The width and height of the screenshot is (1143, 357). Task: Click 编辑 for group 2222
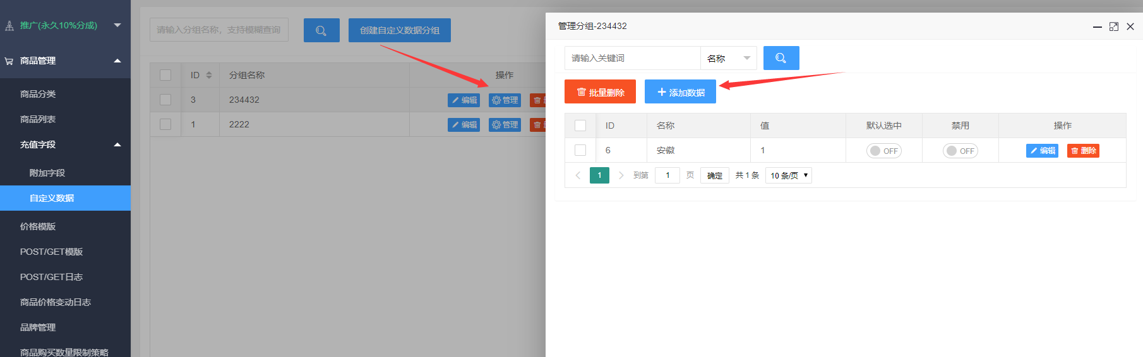(x=464, y=125)
